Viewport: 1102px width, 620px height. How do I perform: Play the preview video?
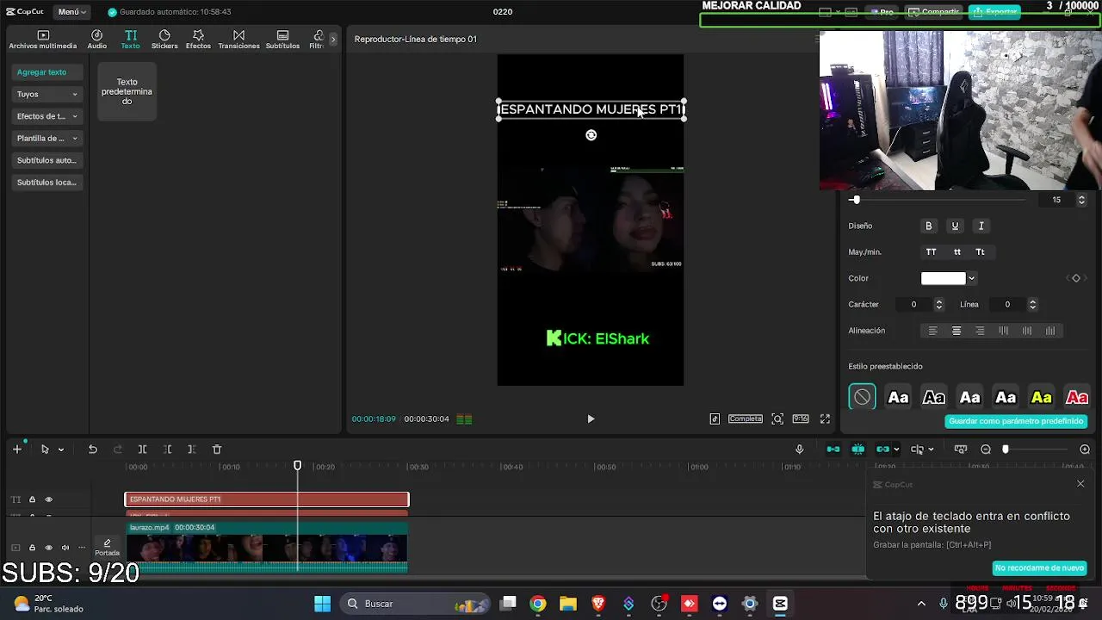pyautogui.click(x=591, y=419)
